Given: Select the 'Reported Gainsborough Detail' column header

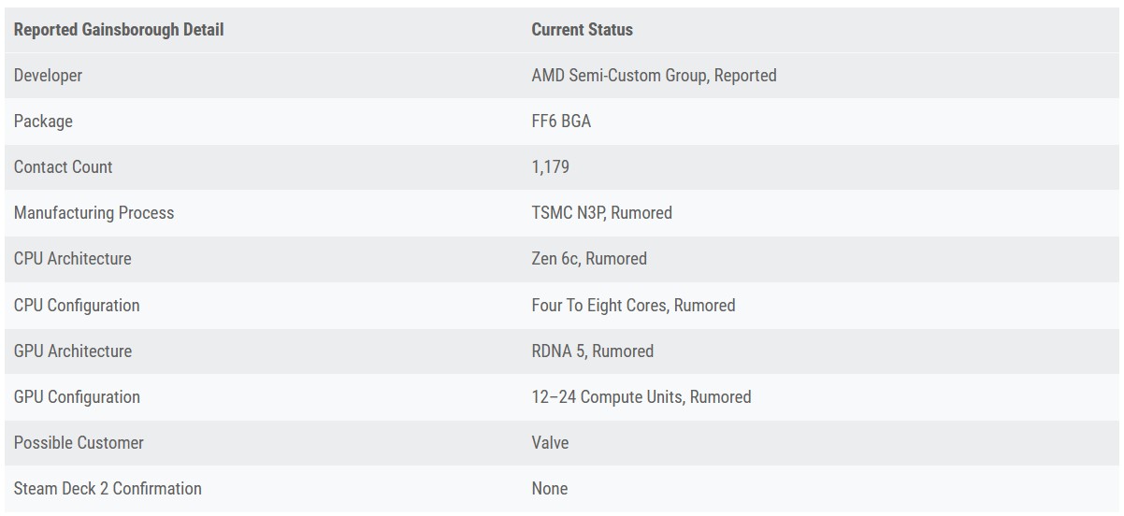Looking at the screenshot, I should pyautogui.click(x=119, y=30).
